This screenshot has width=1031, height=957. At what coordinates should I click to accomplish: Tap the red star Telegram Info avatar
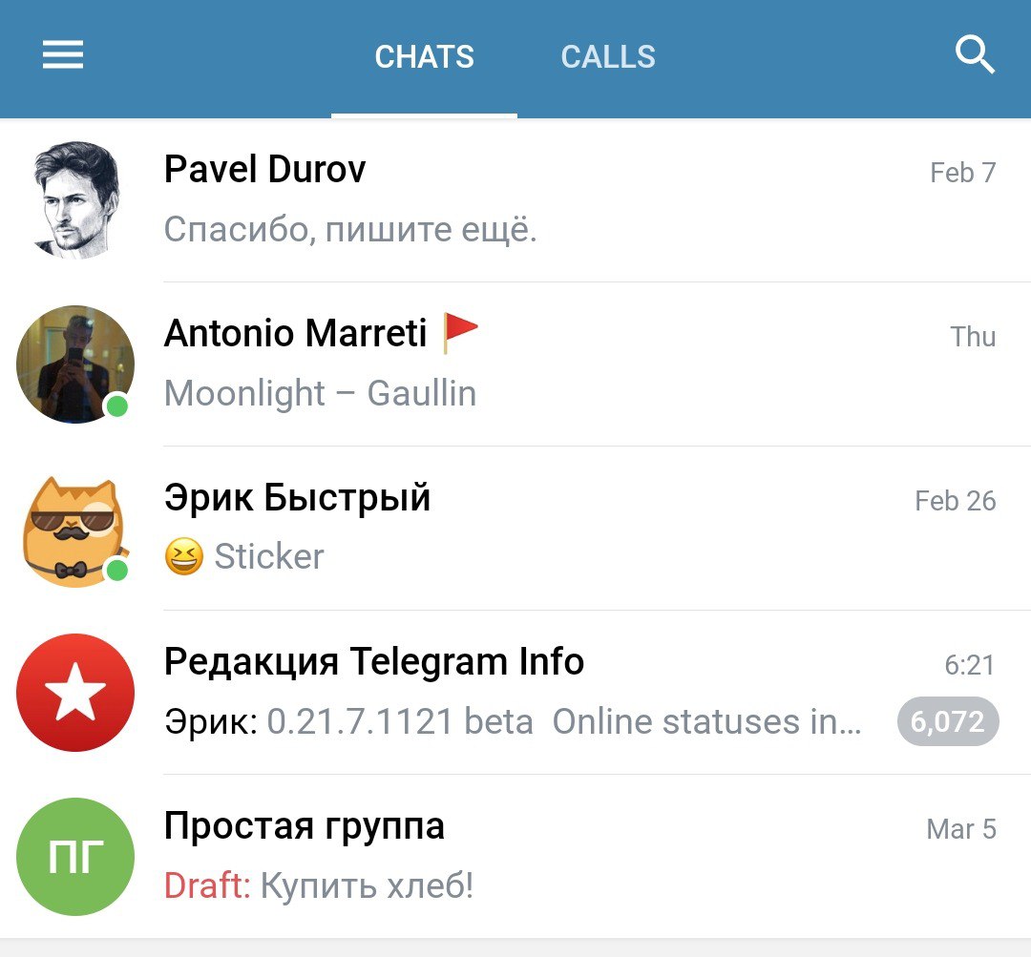pyautogui.click(x=75, y=693)
